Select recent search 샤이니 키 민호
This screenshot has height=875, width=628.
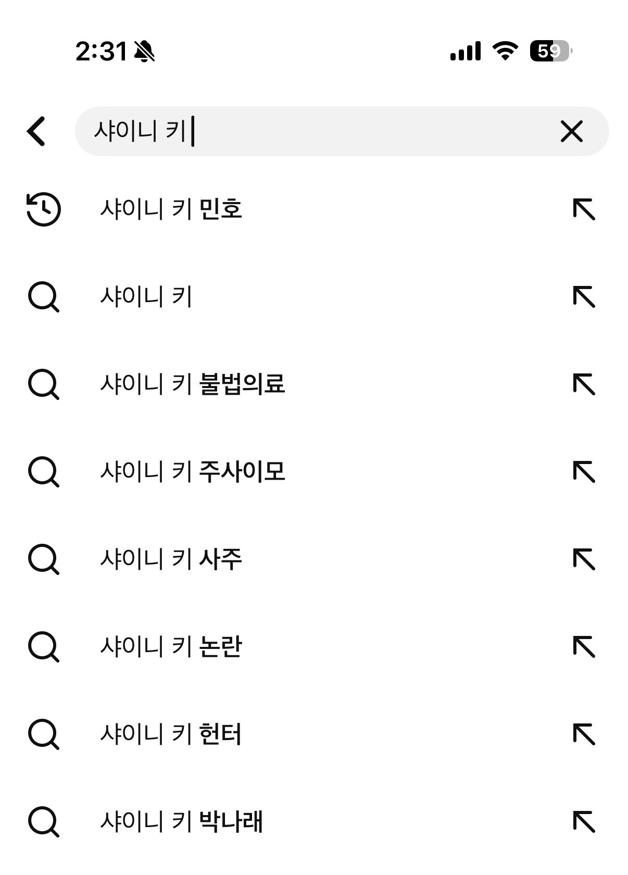171,209
